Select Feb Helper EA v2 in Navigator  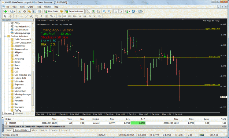[22, 26]
